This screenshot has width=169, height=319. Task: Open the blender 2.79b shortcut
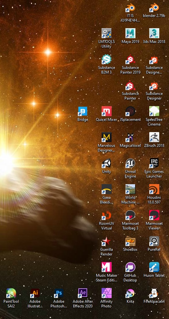154,8
